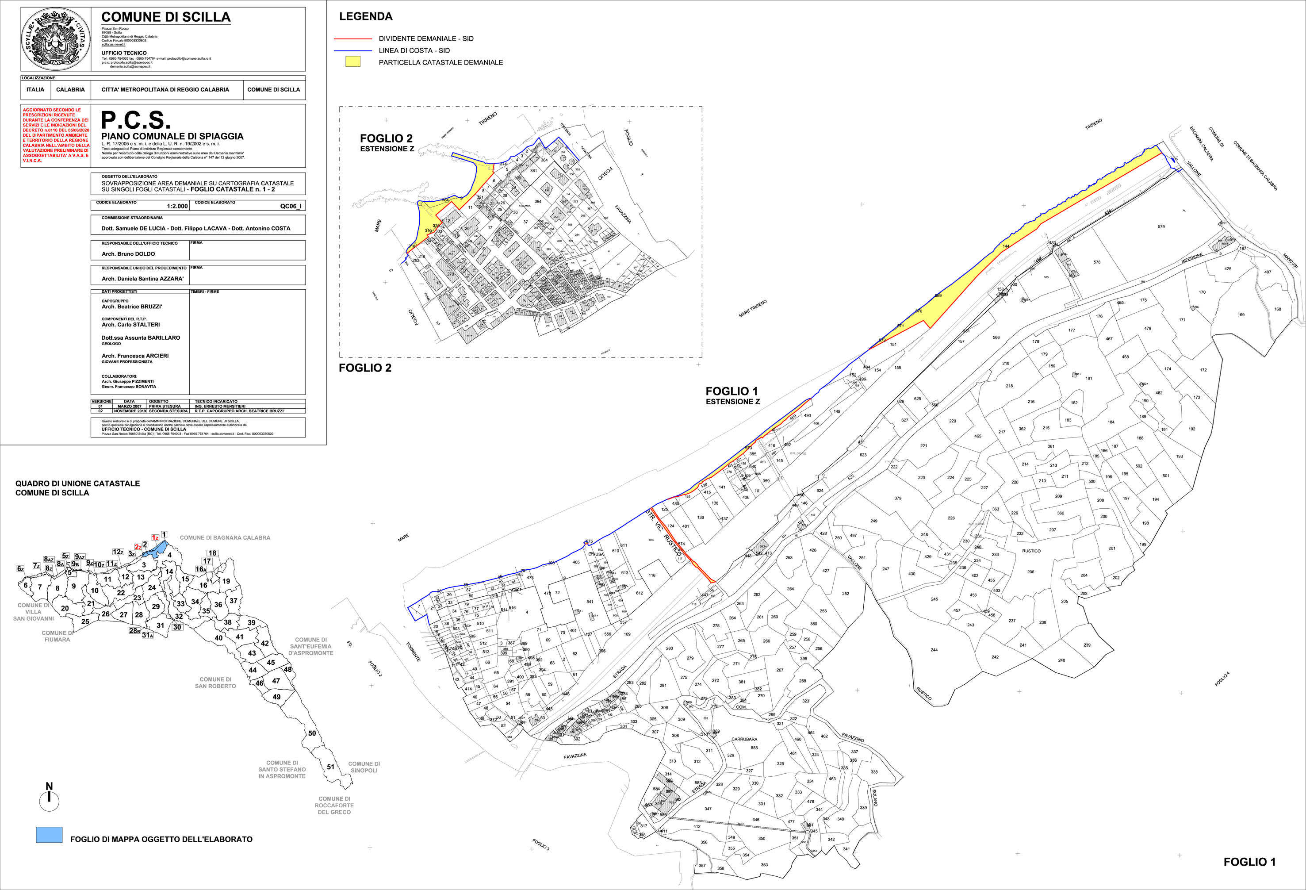Select FOGLIO 2 ESTENSIONE Z inset title
The width and height of the screenshot is (1306, 890).
pos(387,143)
